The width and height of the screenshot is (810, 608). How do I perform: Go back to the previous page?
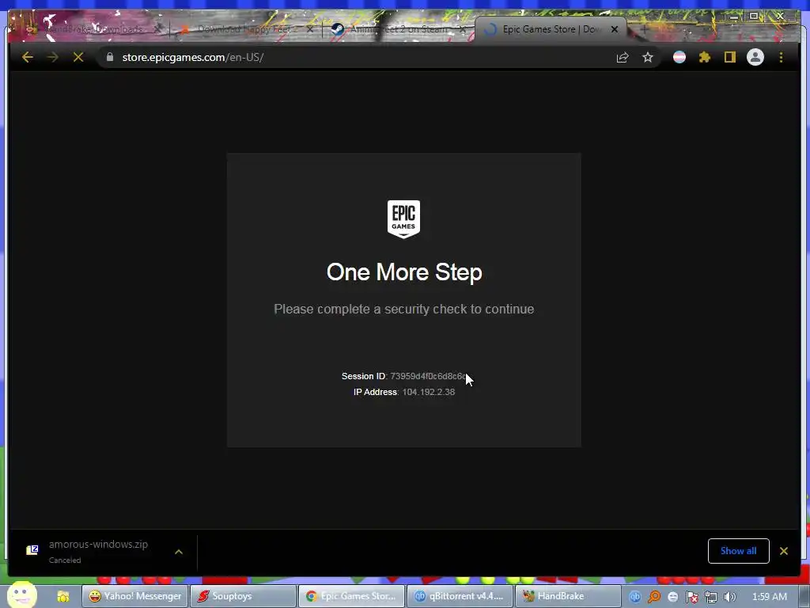28,57
